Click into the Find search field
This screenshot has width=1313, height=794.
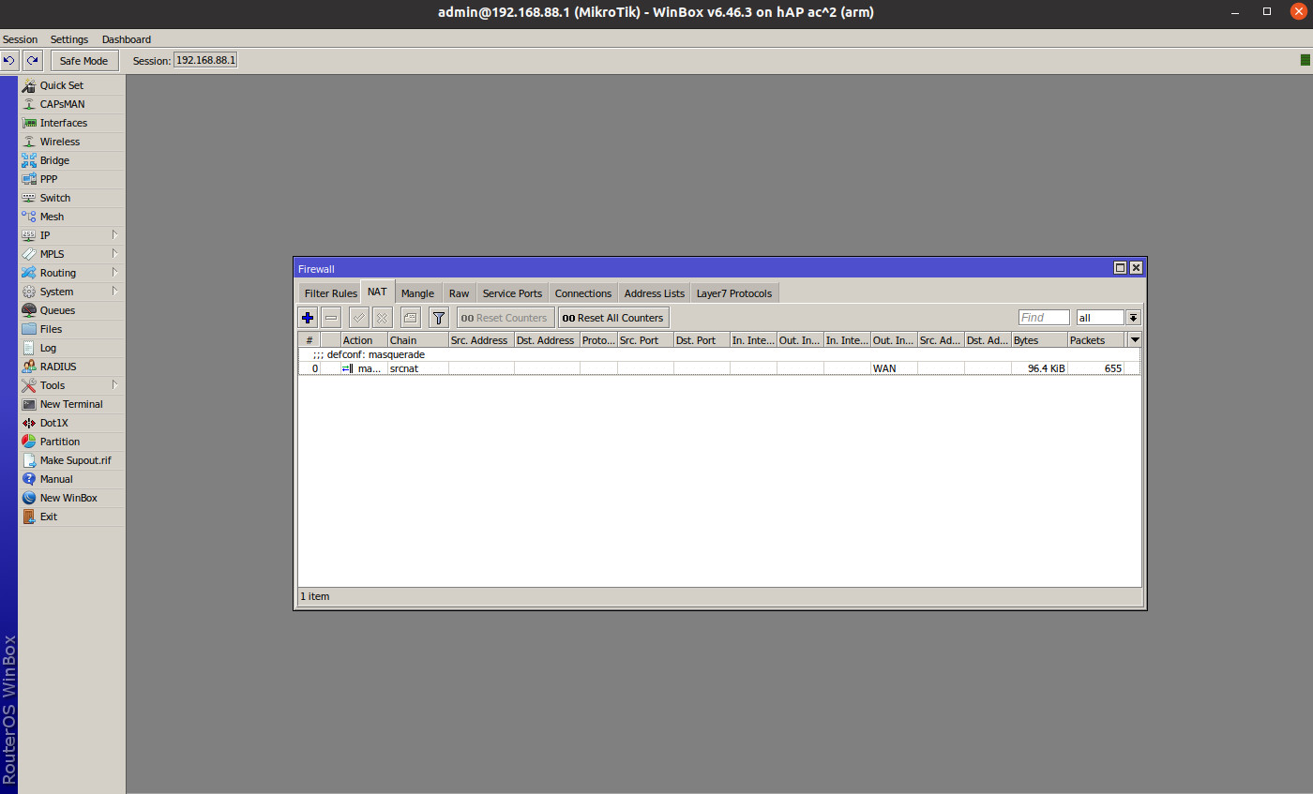pyautogui.click(x=1044, y=318)
